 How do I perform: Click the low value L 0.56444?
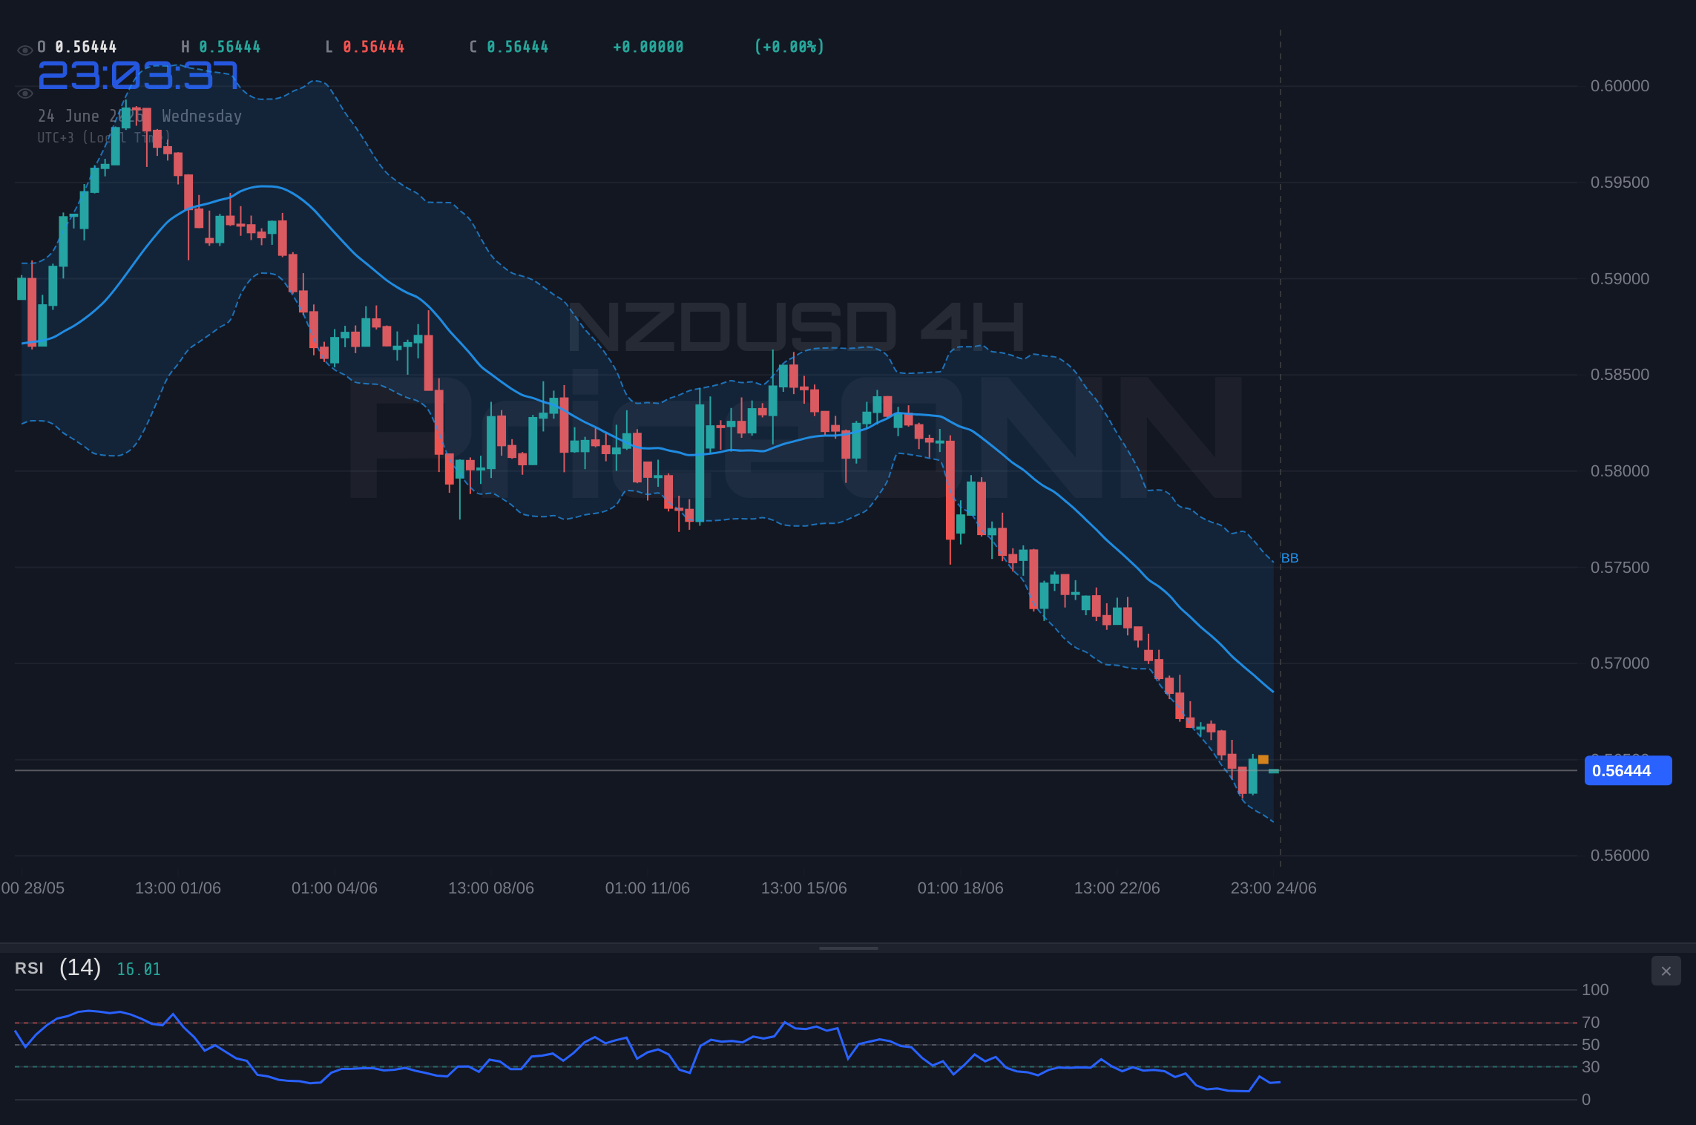(365, 47)
